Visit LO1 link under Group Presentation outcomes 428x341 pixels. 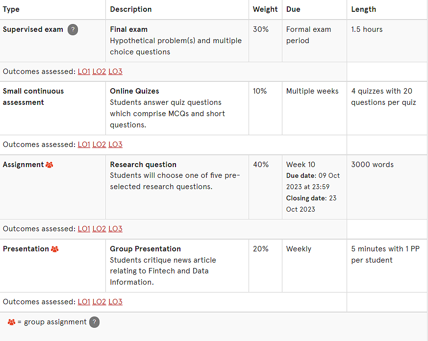pos(84,302)
